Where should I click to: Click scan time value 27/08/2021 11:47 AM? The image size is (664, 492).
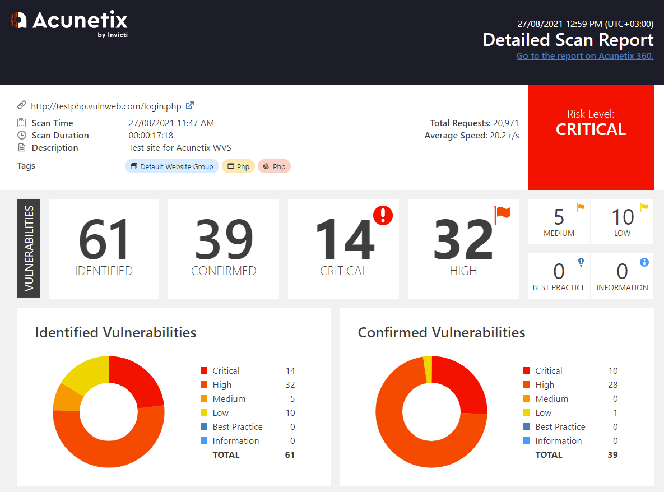171,123
